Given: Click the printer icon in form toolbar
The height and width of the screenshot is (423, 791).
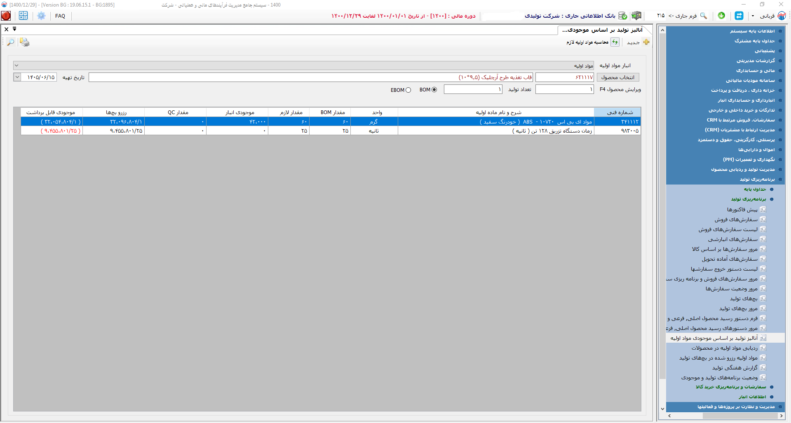Looking at the screenshot, I should click(24, 42).
